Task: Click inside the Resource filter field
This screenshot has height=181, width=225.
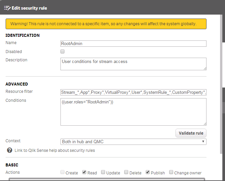Action: point(133,92)
